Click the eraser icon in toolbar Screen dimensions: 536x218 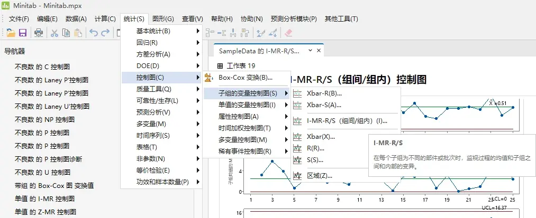(288, 33)
